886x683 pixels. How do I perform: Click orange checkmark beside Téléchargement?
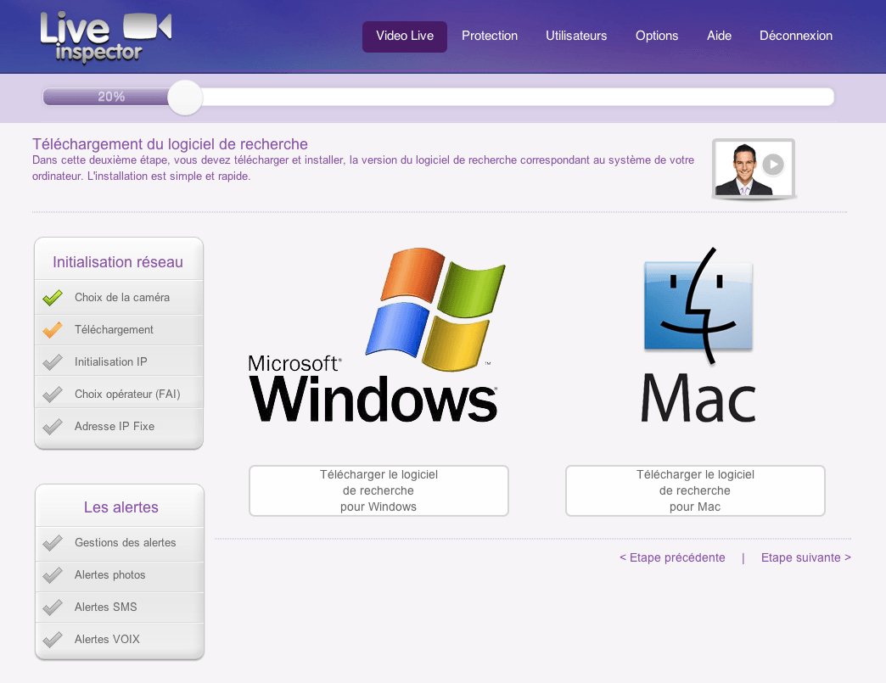pos(53,329)
